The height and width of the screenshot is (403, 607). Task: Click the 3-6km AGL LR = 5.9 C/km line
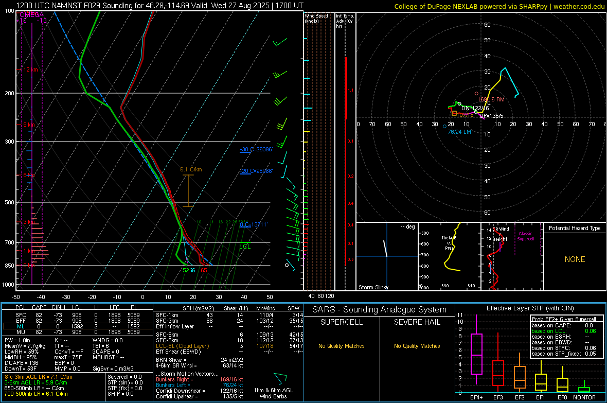tap(35, 382)
